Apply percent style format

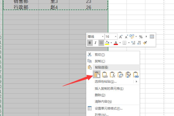[141, 37]
